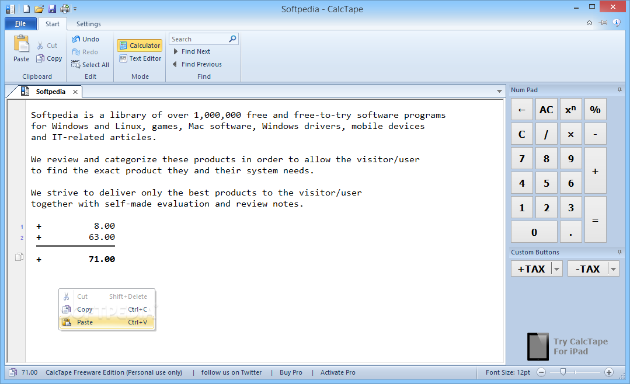630x384 pixels.
Task: Click the large Paste clipboard icon in ribbon
Action: click(x=21, y=44)
